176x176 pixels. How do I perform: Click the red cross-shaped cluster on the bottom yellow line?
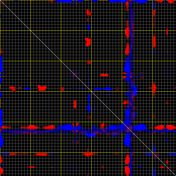coord(88,154)
